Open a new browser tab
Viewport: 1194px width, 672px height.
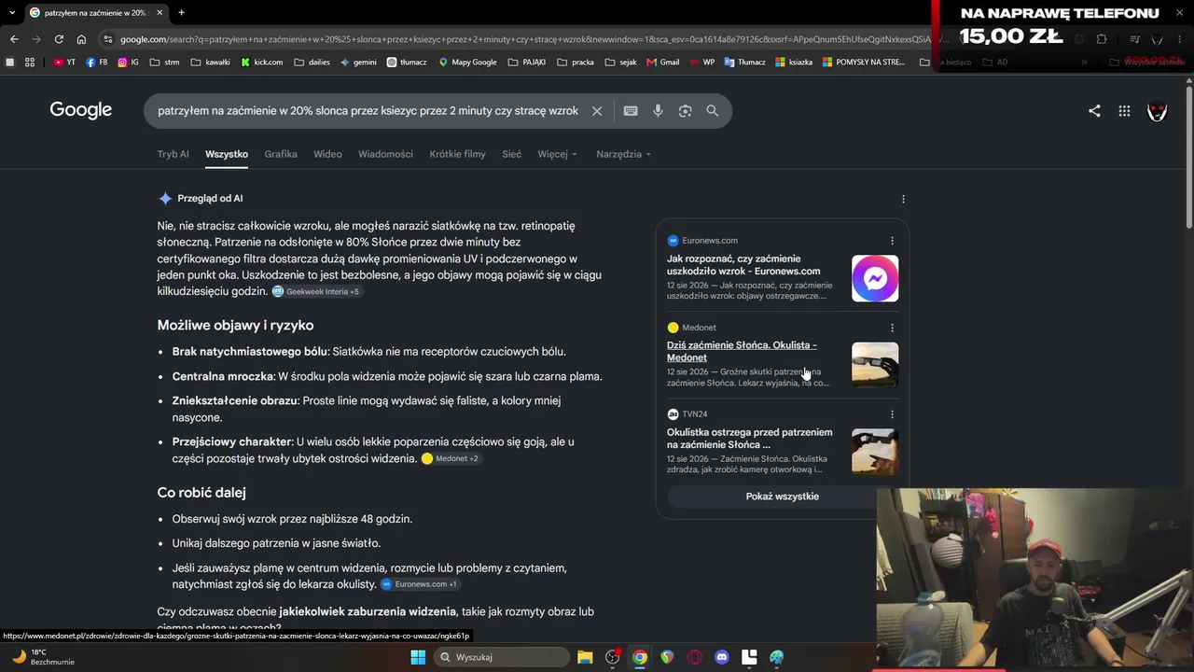181,12
